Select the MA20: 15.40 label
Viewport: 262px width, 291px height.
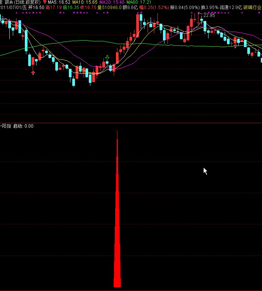click(112, 2)
